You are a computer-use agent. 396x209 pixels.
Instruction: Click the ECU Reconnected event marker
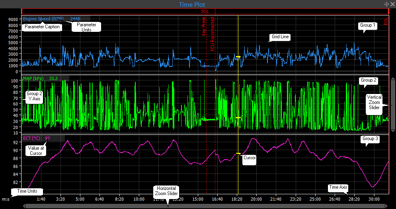click(x=213, y=34)
